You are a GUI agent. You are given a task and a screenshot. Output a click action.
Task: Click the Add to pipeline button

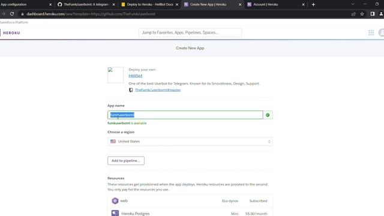pyautogui.click(x=126, y=161)
